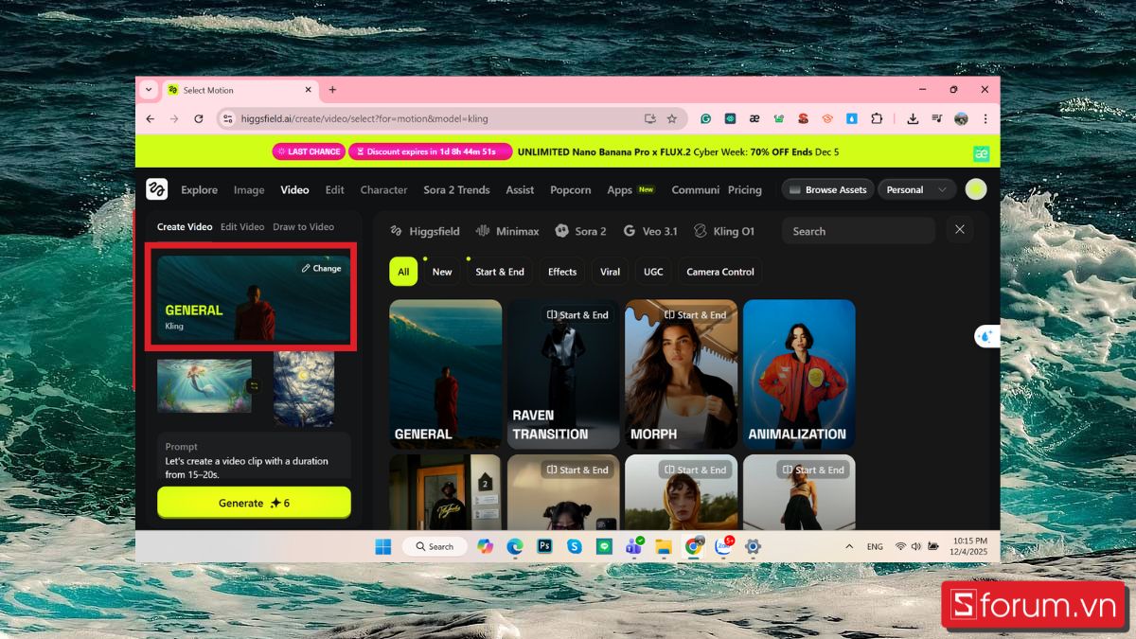Filter motions by Camera Control
The image size is (1136, 639).
click(x=720, y=272)
